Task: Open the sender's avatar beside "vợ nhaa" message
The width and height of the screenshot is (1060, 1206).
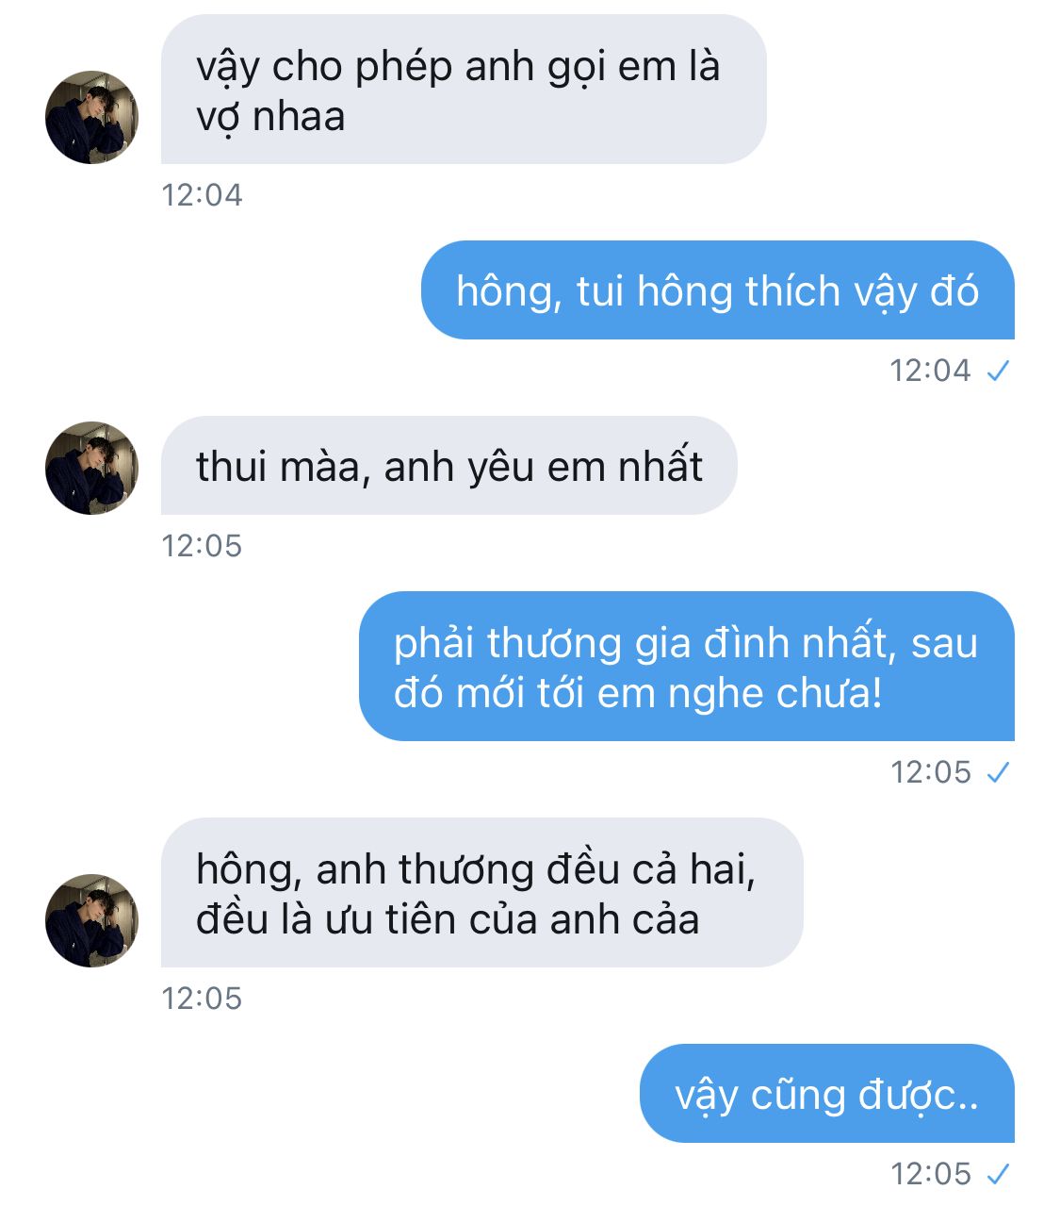Action: coord(91,117)
